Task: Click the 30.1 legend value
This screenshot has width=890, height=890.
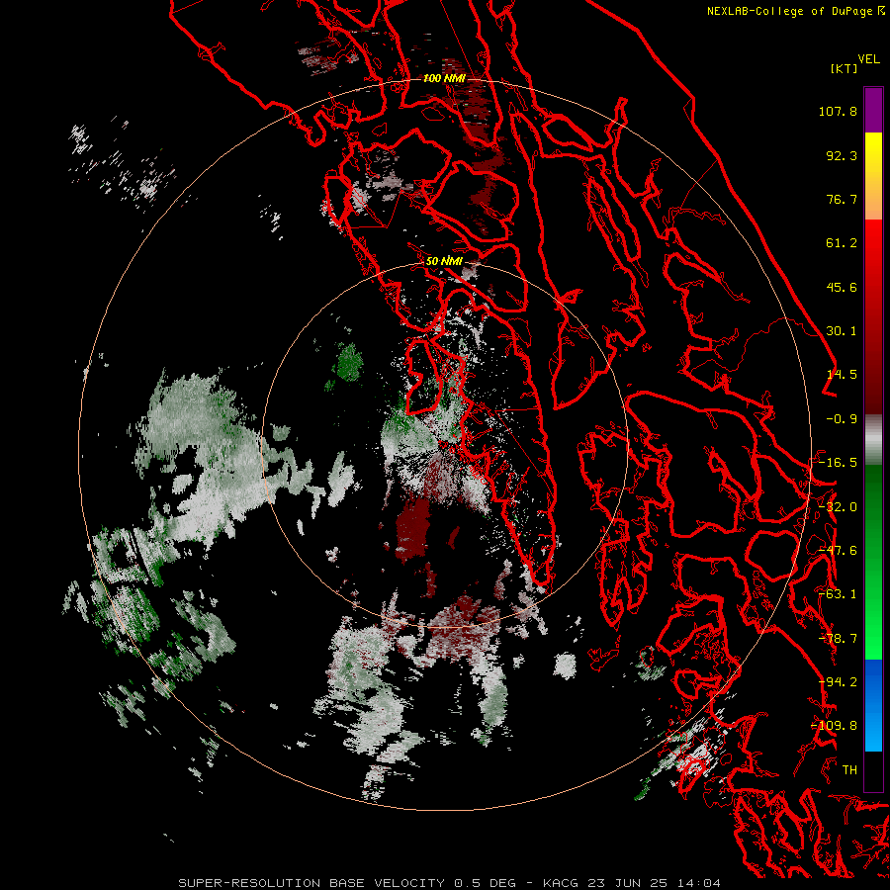Action: pyautogui.click(x=842, y=331)
